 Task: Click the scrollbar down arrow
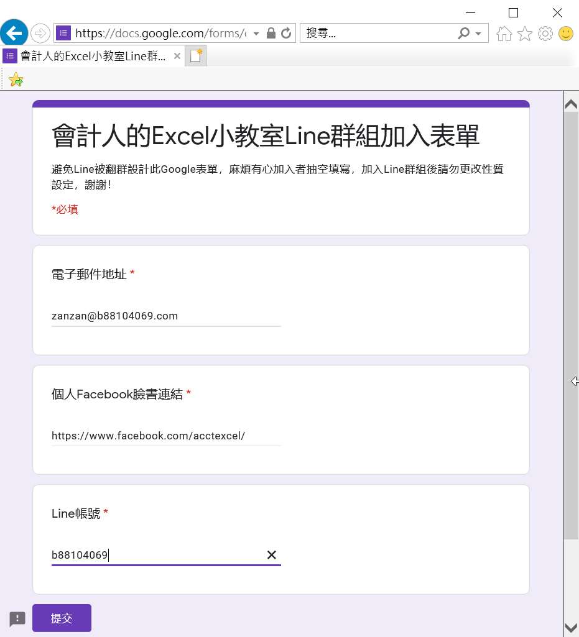[x=571, y=627]
